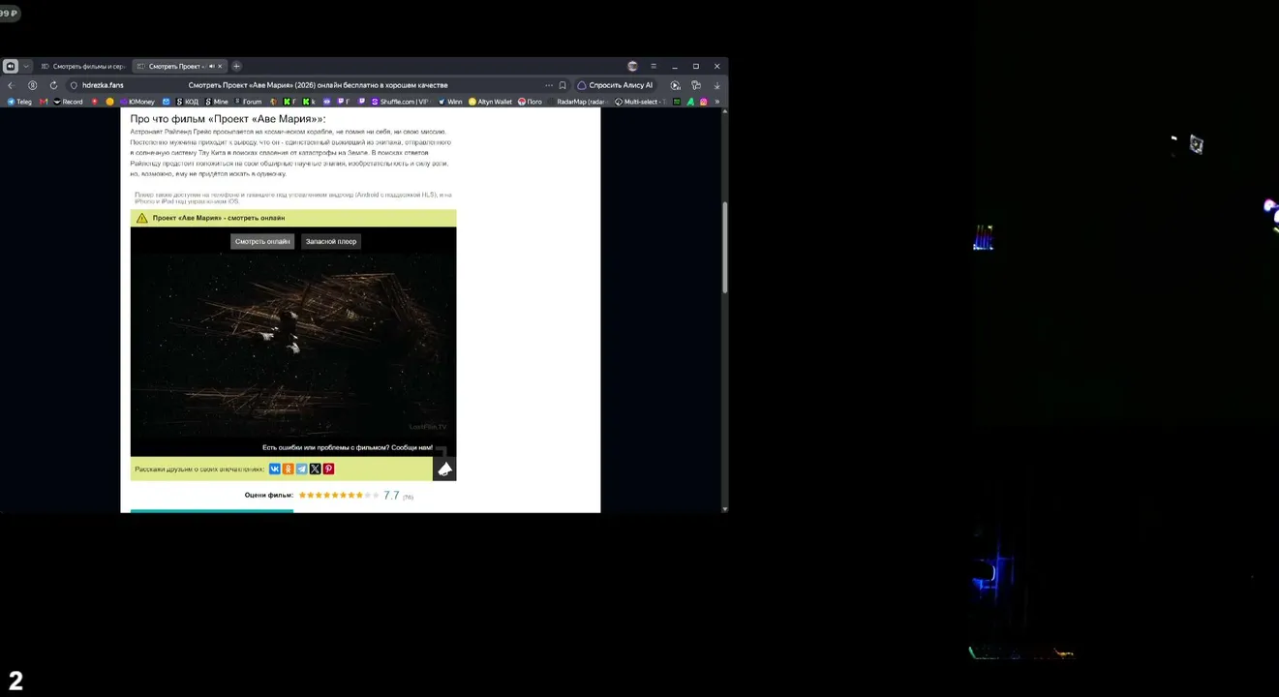Bookmark this page with the bookmark icon

(x=563, y=85)
